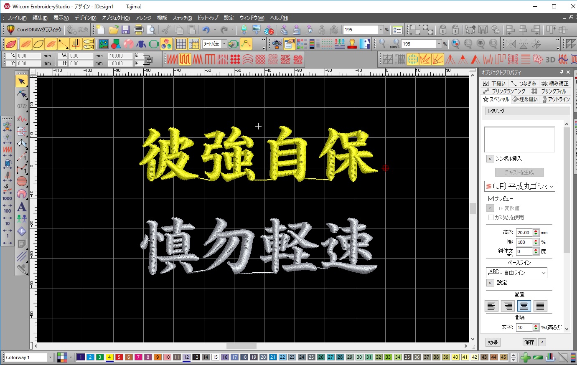The image size is (577, 365).
Task: Open the 自由ライン baseline dropdown
Action: pyautogui.click(x=544, y=273)
